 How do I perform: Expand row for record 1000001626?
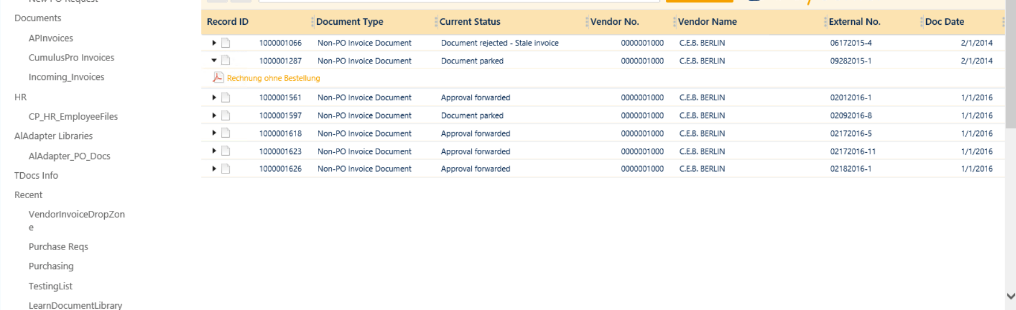(x=214, y=169)
